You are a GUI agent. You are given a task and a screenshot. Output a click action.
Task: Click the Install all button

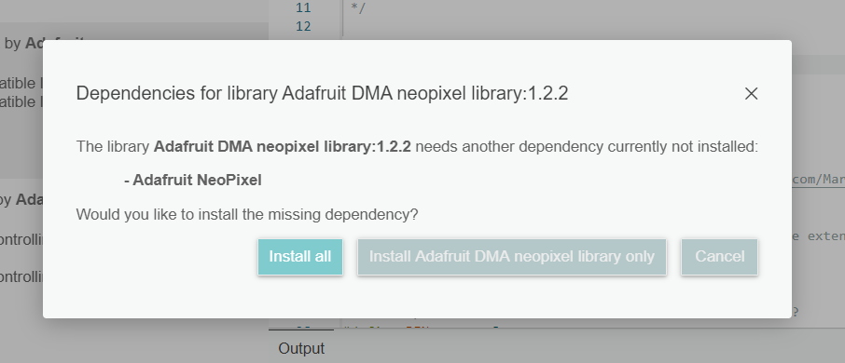click(300, 257)
